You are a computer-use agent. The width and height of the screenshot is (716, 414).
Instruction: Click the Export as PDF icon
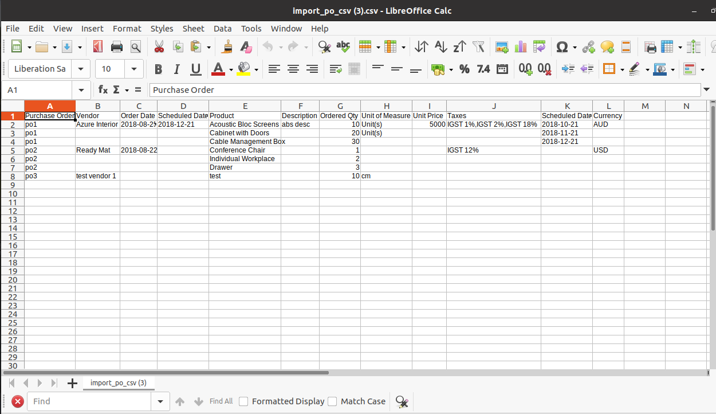point(98,46)
